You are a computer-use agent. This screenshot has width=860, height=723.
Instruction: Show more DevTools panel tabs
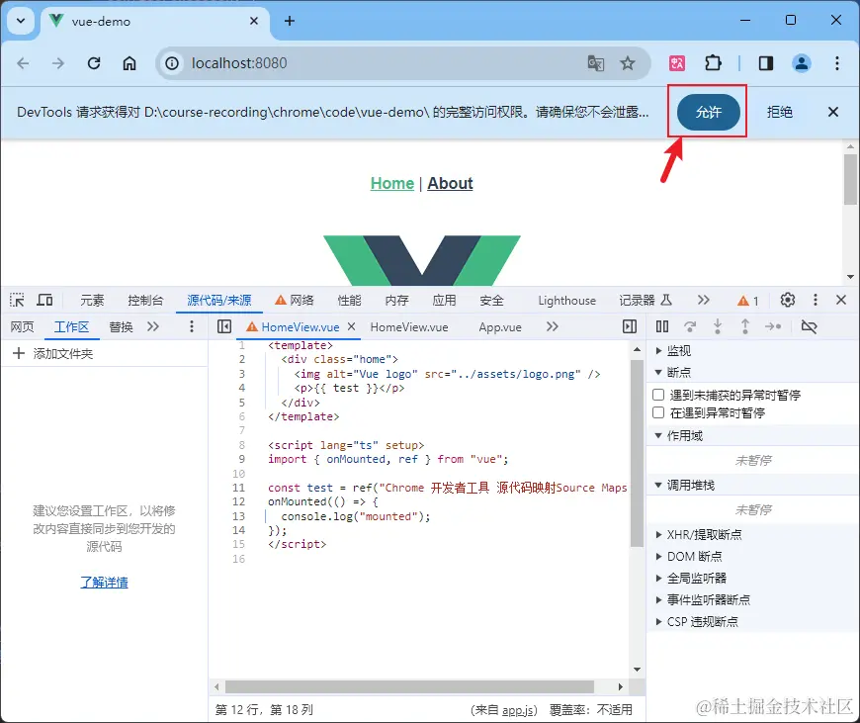click(x=704, y=300)
